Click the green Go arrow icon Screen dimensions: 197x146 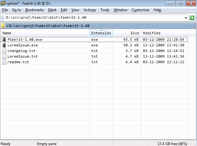click(x=192, y=18)
